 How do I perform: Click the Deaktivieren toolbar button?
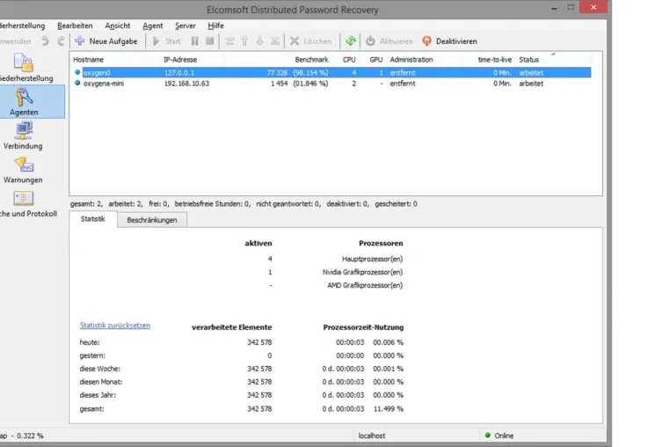coord(449,41)
